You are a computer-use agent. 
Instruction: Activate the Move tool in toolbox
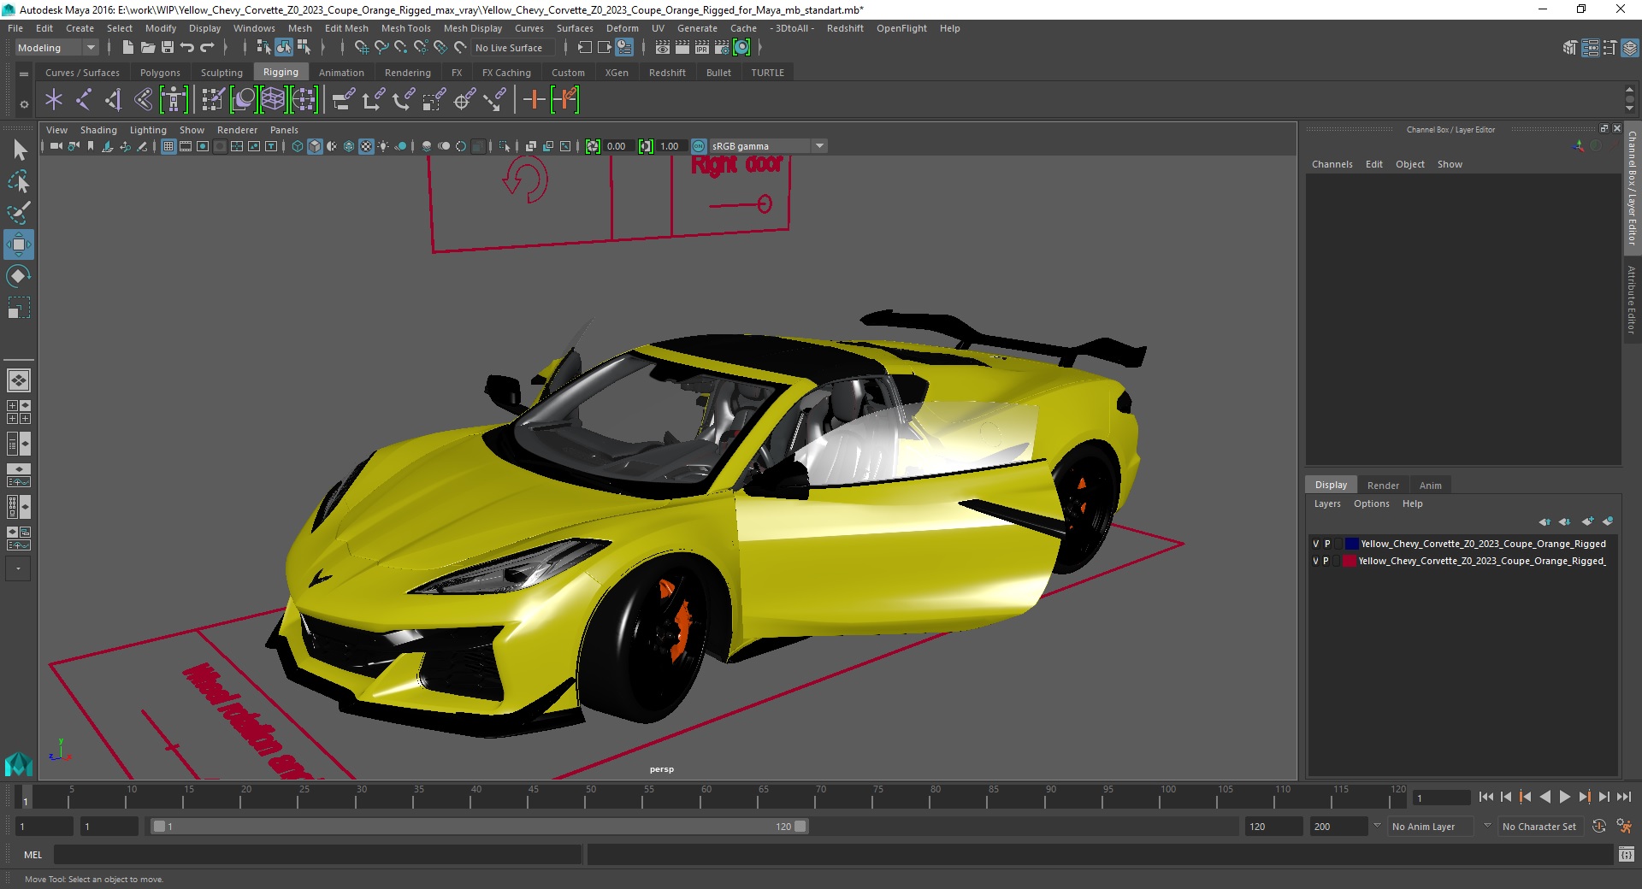click(19, 244)
